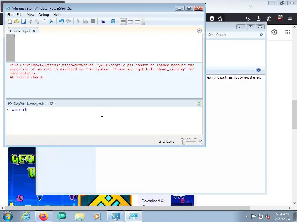Image resolution: width=297 pixels, height=222 pixels.
Task: Open Firefox hamburger application menu
Action: 290,18
